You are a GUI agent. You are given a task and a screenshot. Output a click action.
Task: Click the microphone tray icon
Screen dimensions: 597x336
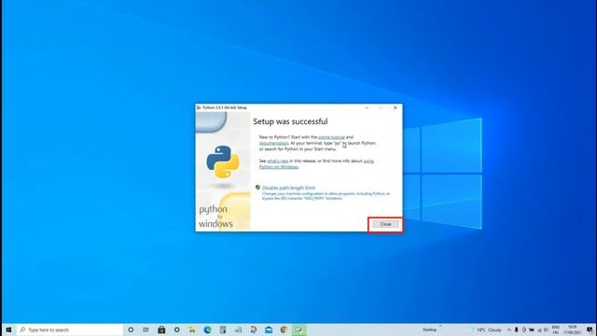(x=516, y=329)
